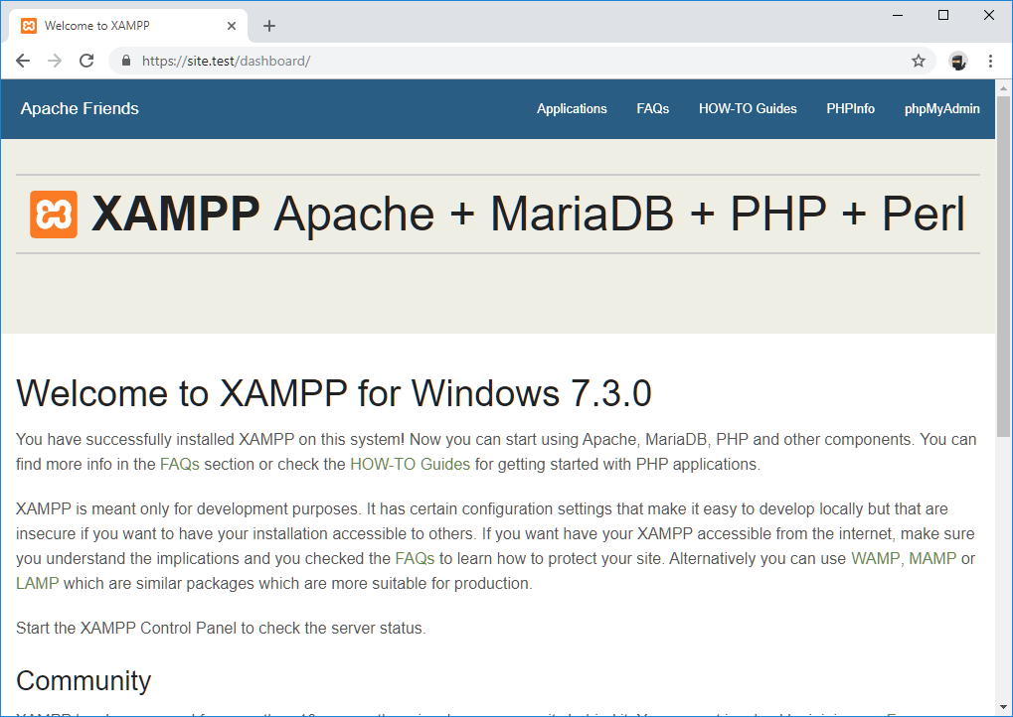Open phpMyAdmin from the navigation bar

(x=941, y=109)
